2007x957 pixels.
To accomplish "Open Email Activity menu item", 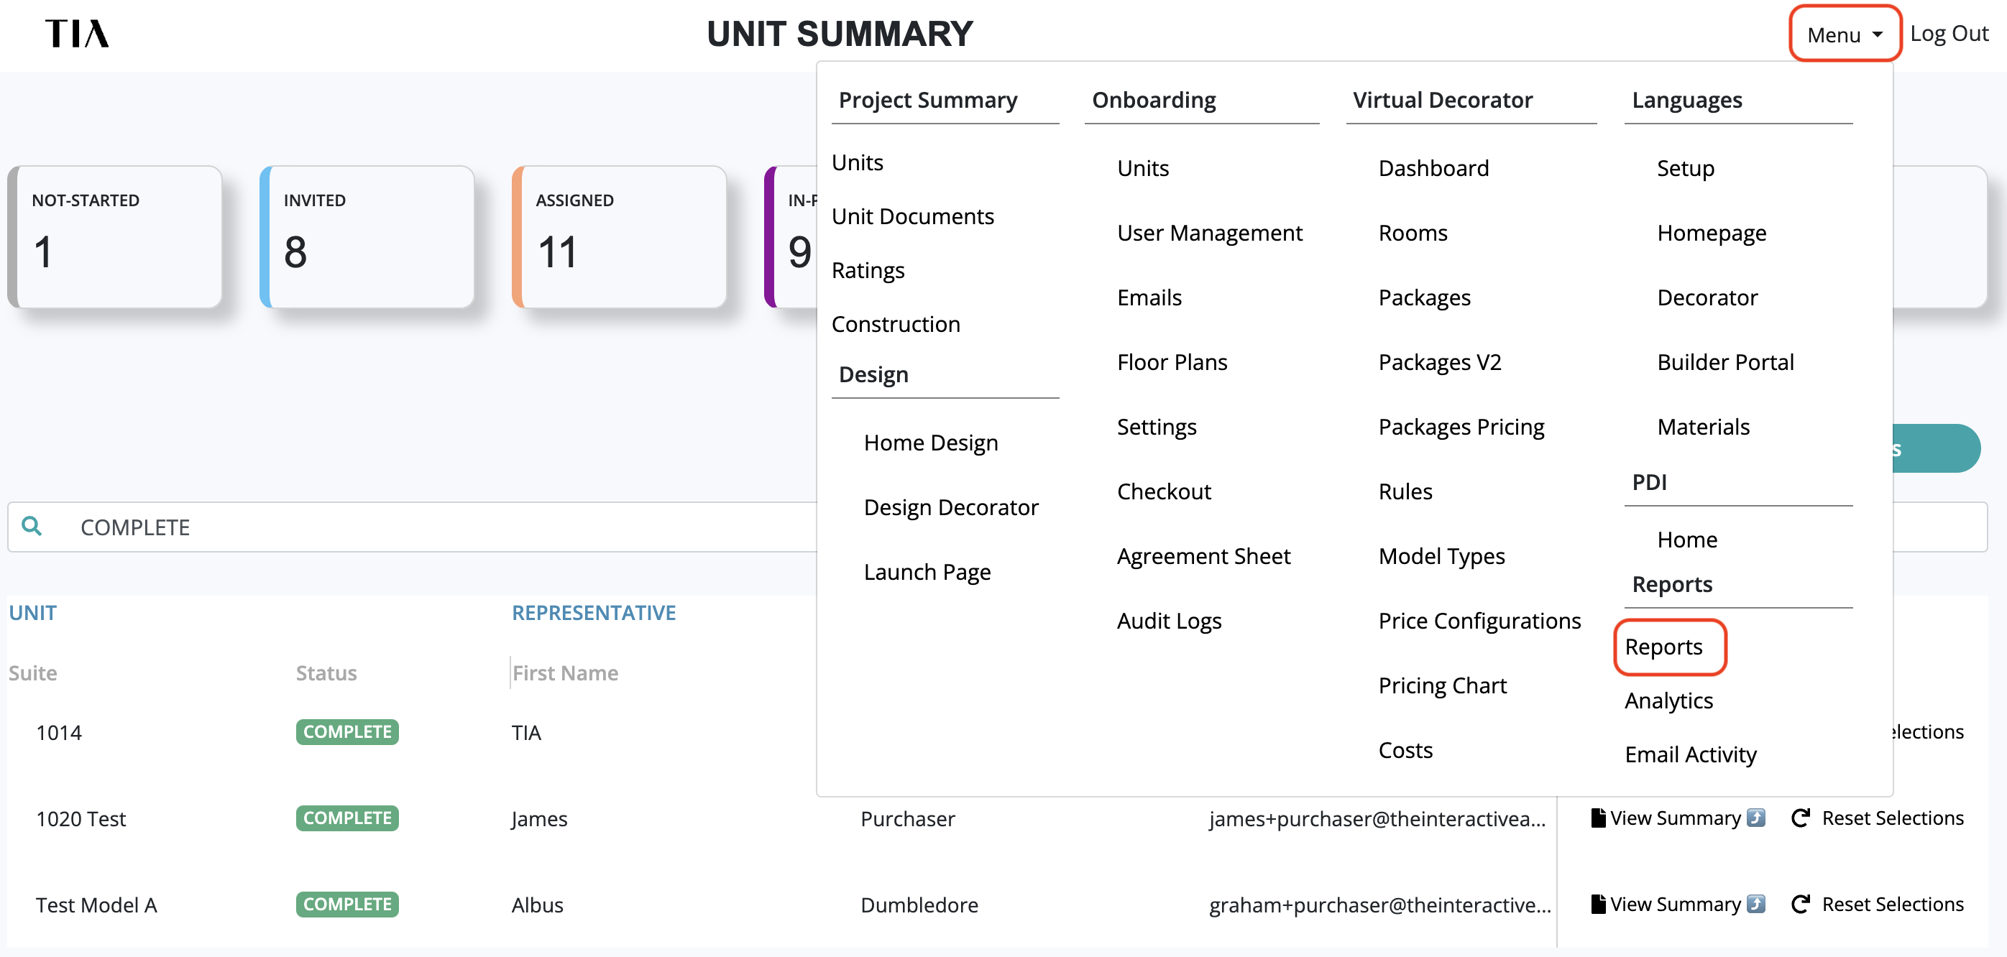I will pos(1690,754).
